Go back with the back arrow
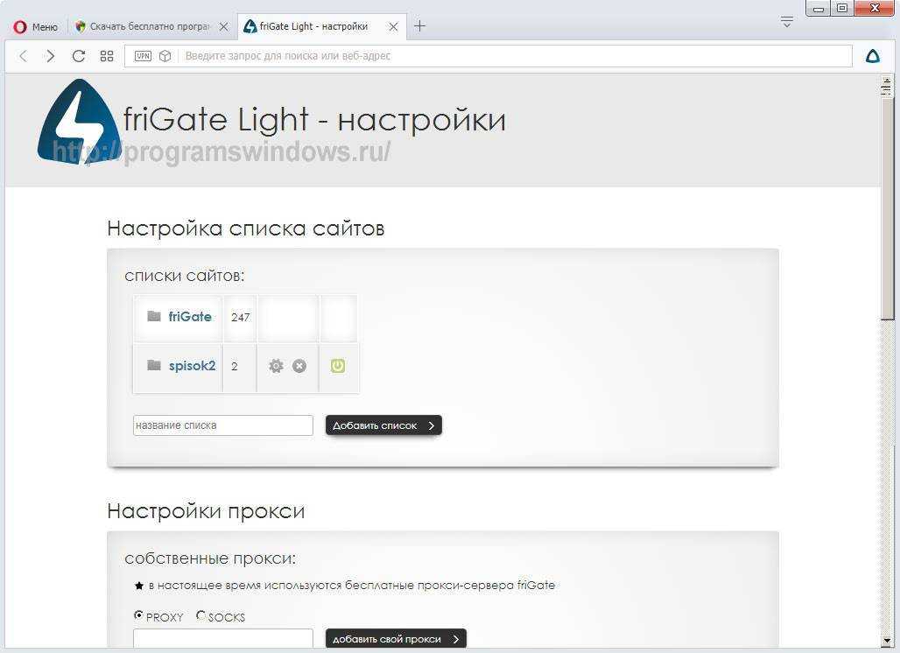The width and height of the screenshot is (900, 653). pos(23,56)
